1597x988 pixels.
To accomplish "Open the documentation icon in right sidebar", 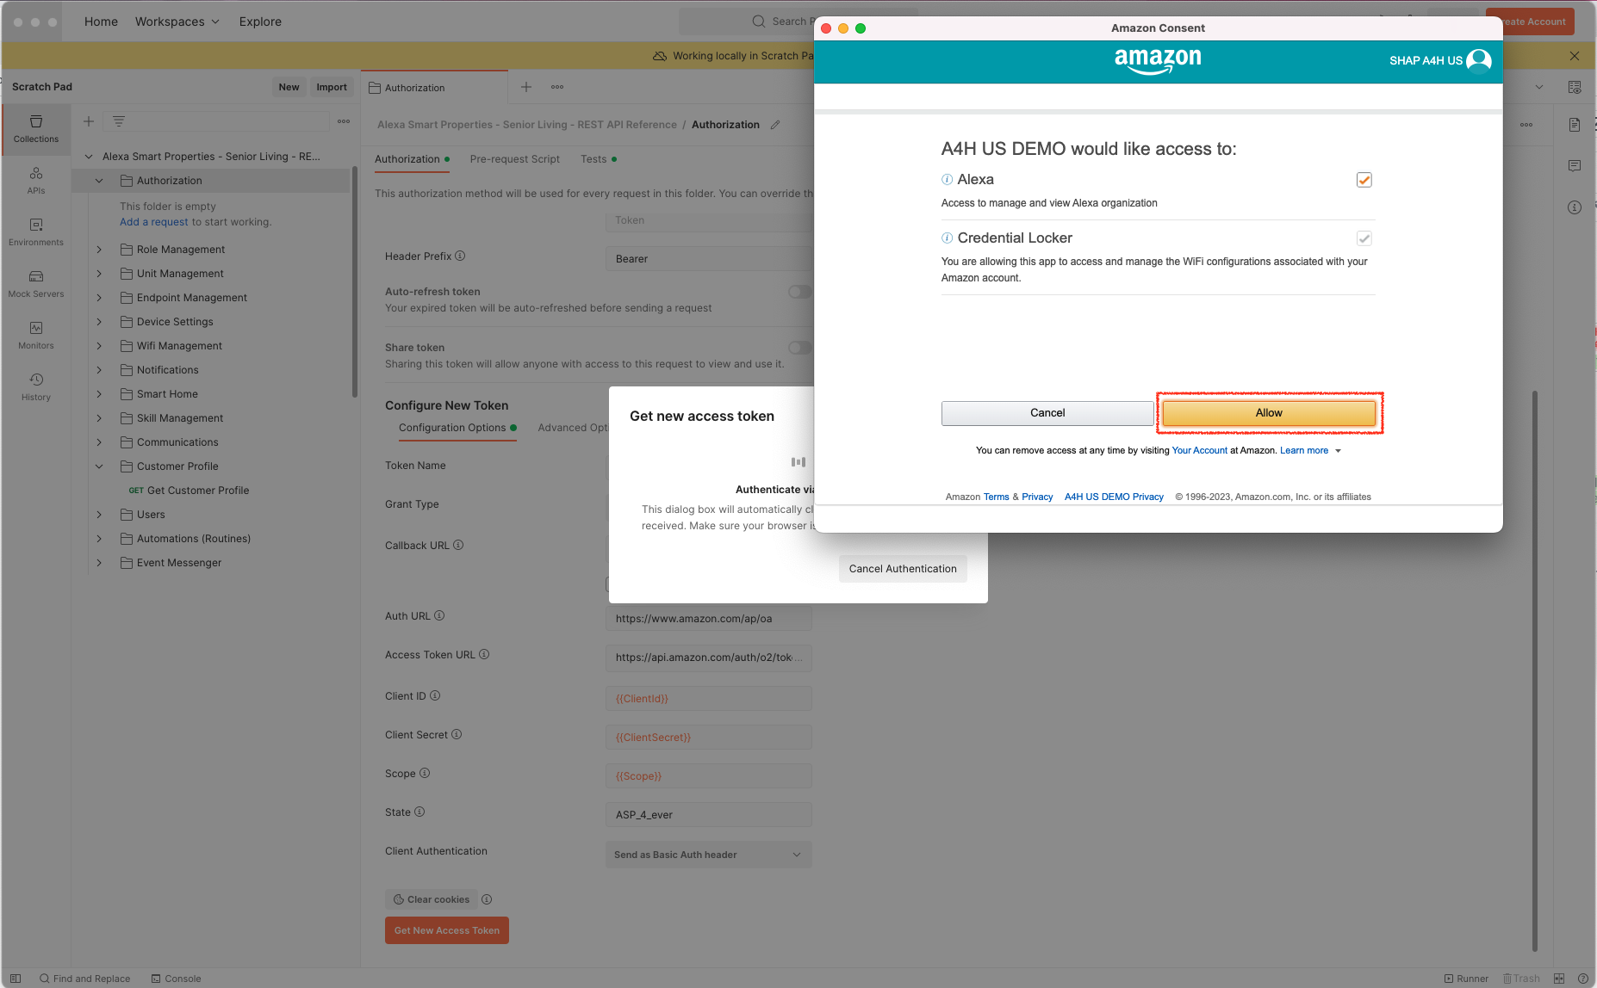I will (x=1575, y=125).
